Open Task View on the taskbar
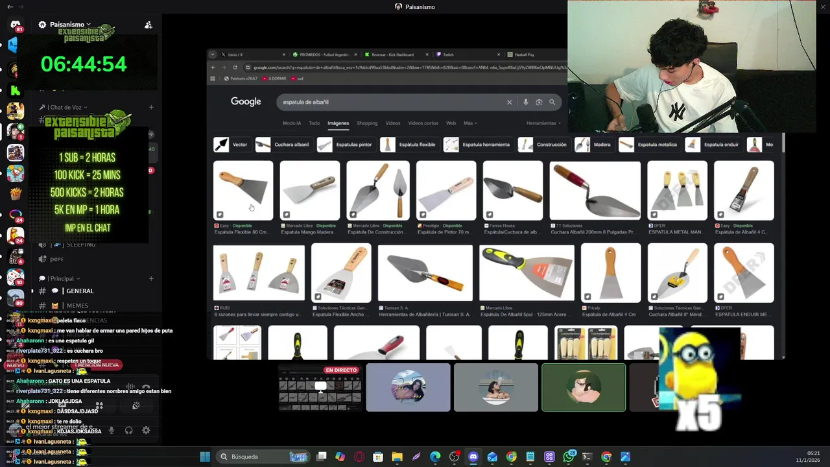 pos(321,457)
